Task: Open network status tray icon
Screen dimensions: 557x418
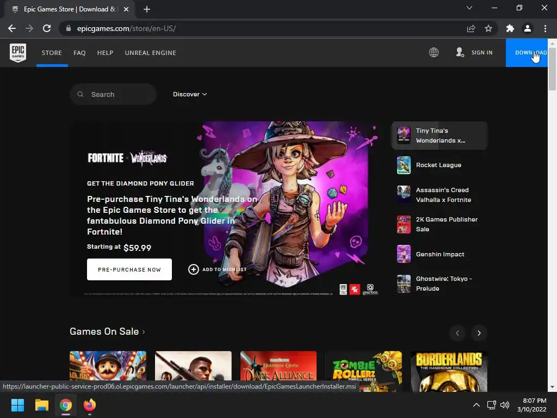Action: click(x=491, y=405)
